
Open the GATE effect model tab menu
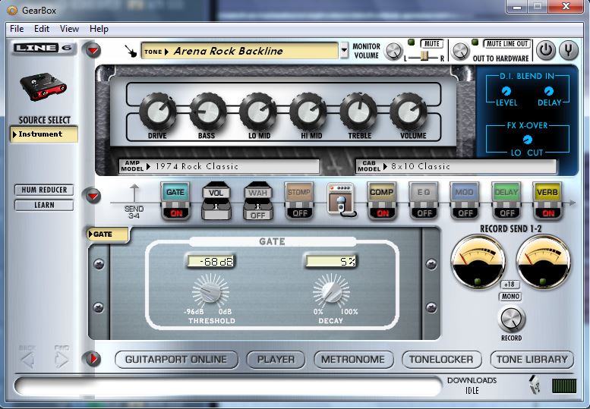[x=108, y=234]
